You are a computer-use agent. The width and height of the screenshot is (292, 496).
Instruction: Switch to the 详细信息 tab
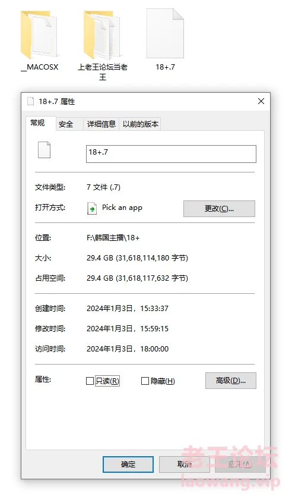pos(101,124)
